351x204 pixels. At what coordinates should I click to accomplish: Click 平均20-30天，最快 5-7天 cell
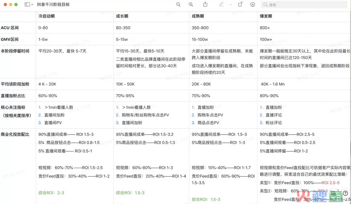pos(62,51)
